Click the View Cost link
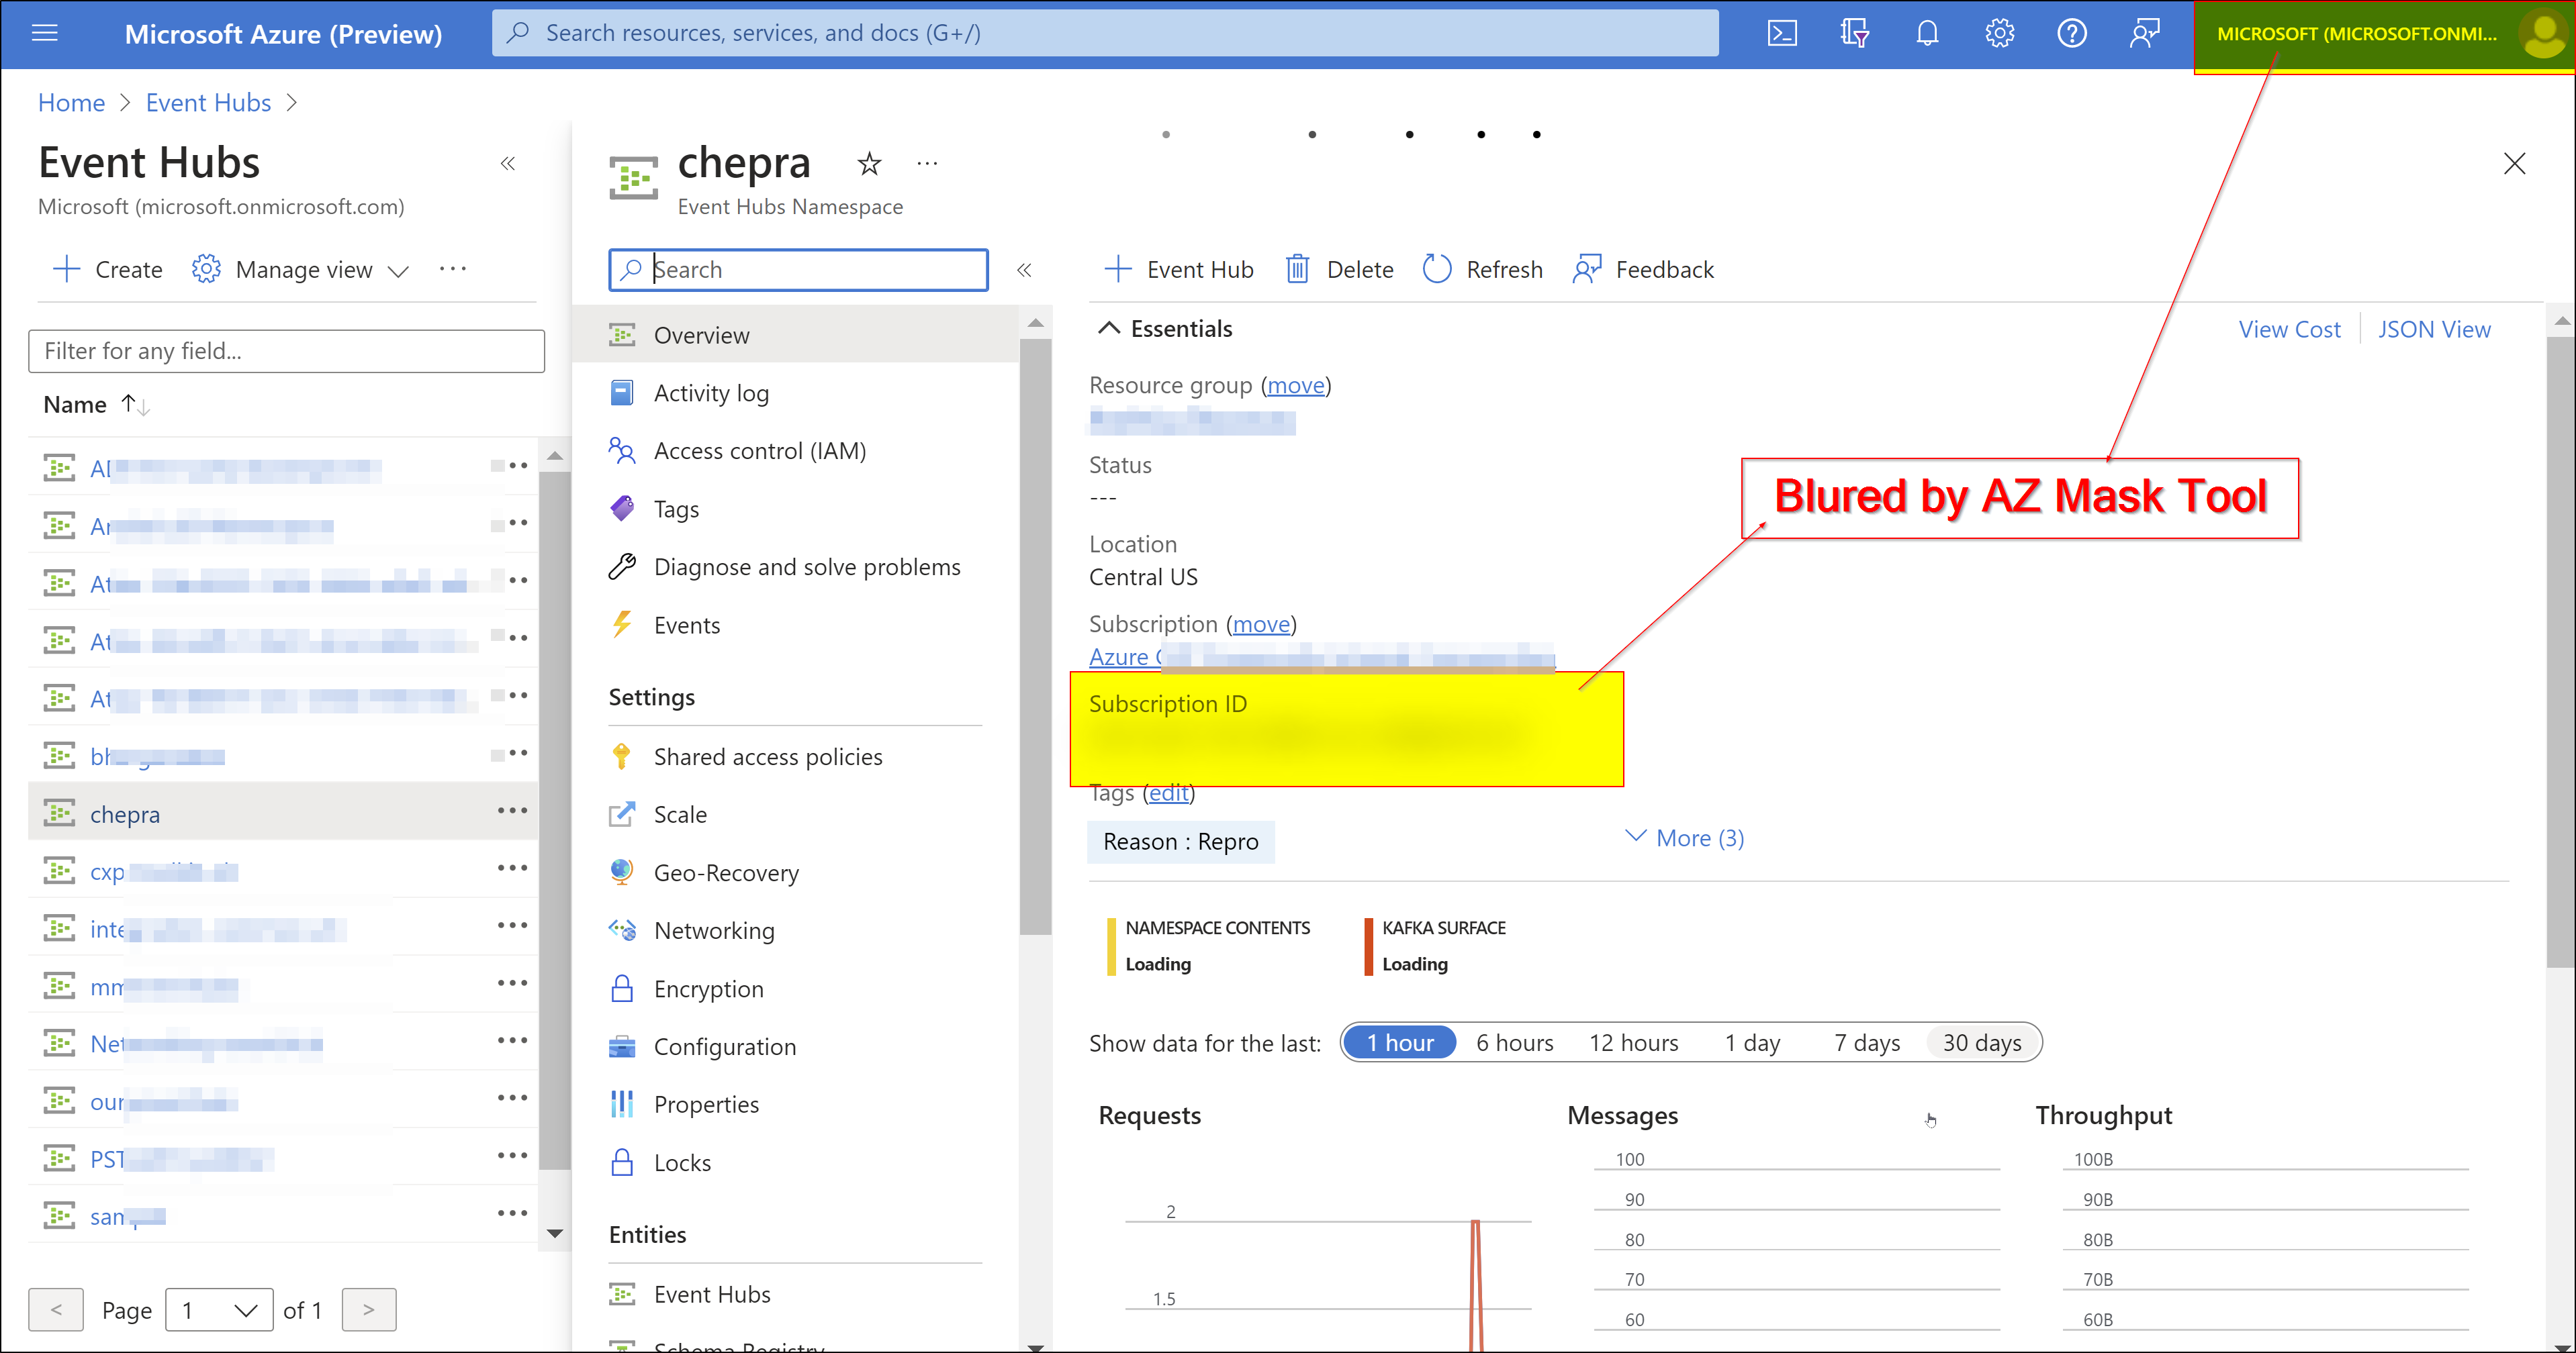Viewport: 2576px width, 1353px height. point(2289,330)
